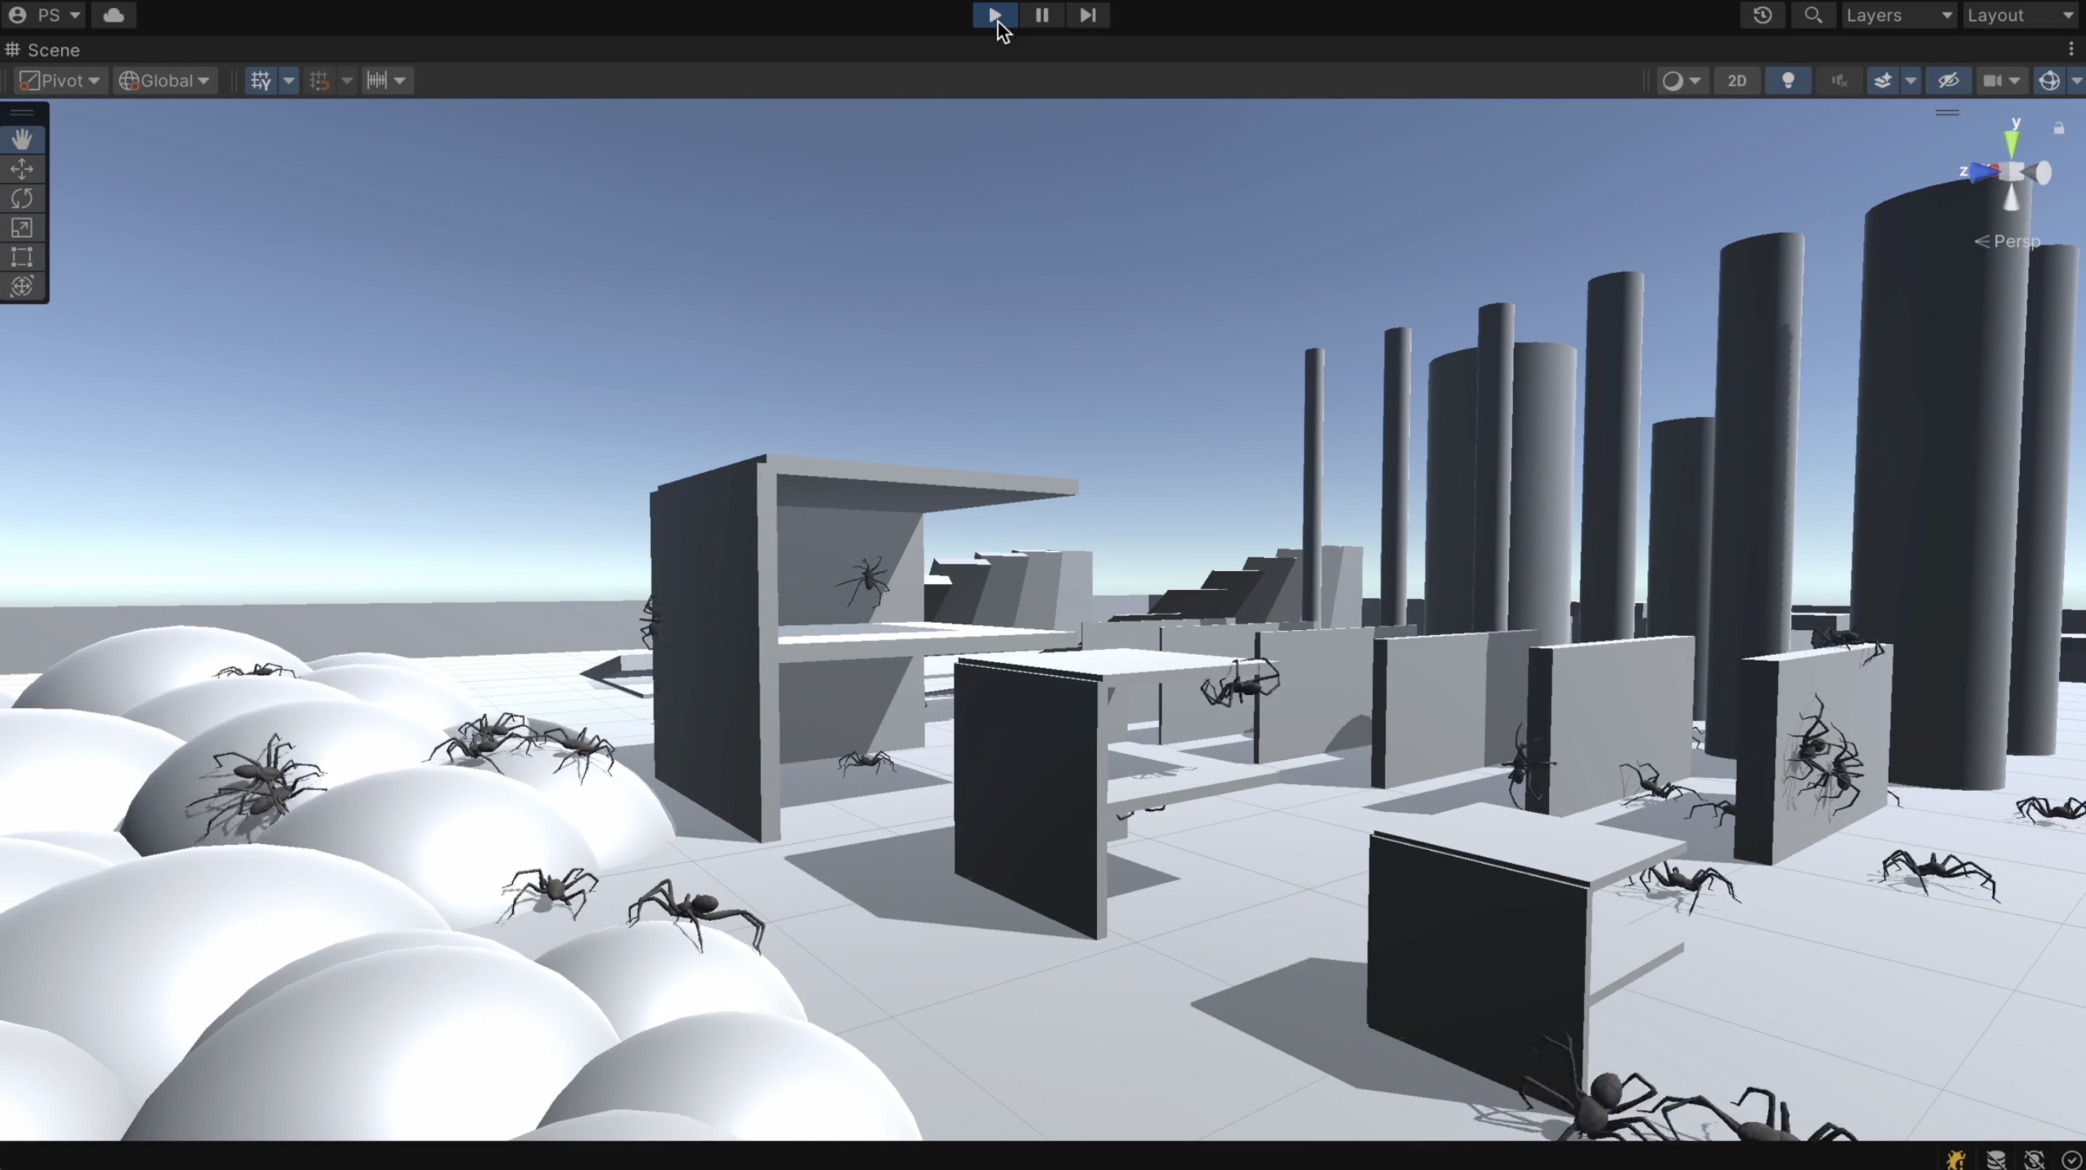This screenshot has width=2086, height=1170.
Task: Open the Layers dropdown
Action: click(1900, 15)
